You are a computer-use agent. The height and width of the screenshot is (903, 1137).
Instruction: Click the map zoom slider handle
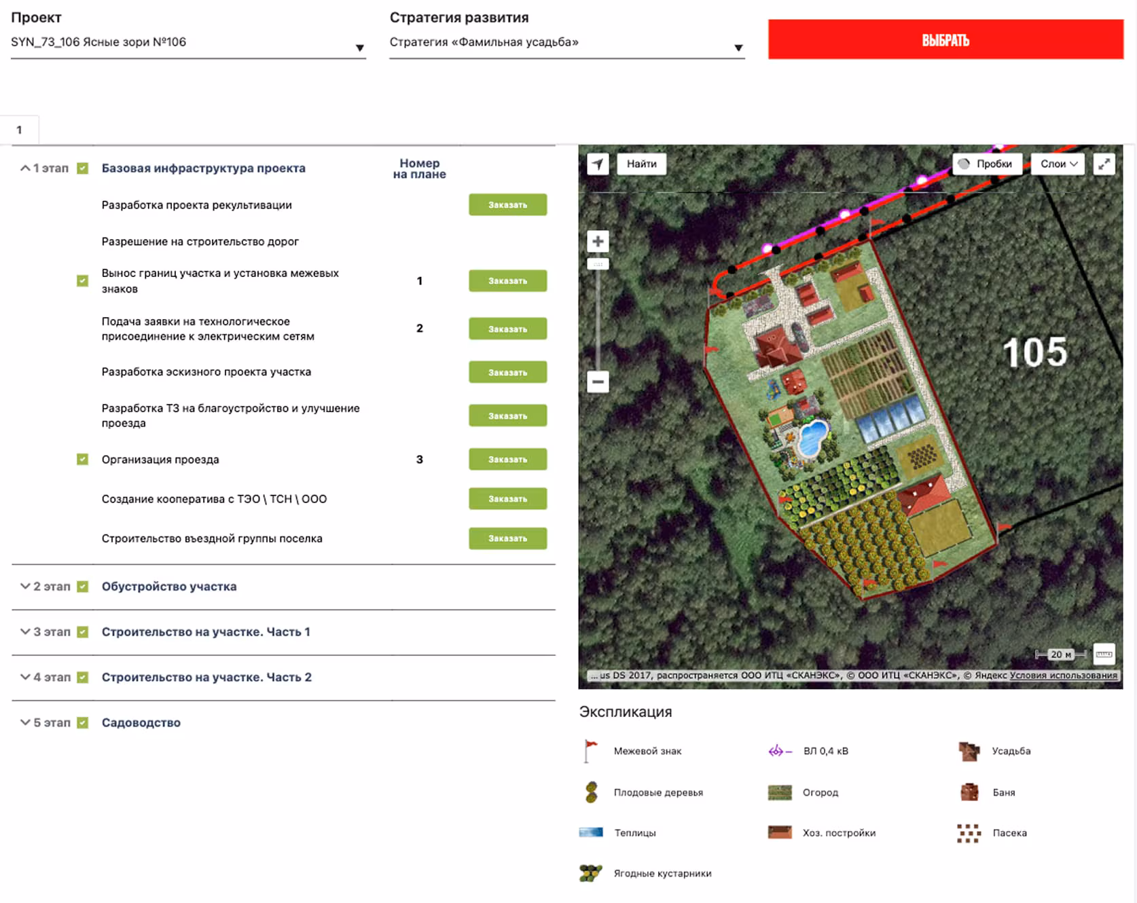click(598, 264)
